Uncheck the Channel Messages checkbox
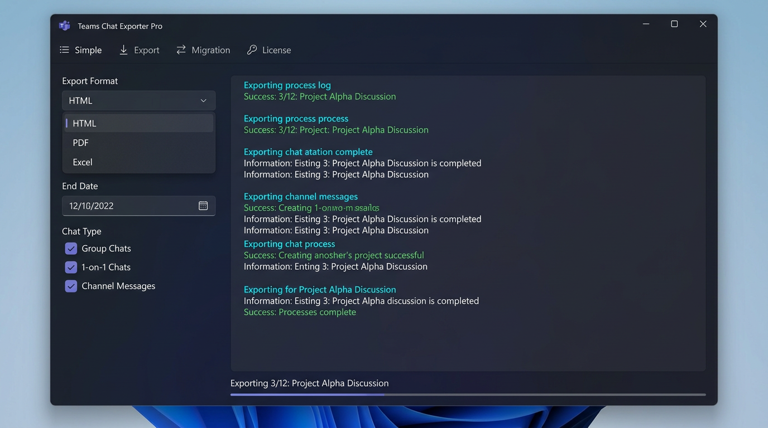768x428 pixels. tap(71, 286)
